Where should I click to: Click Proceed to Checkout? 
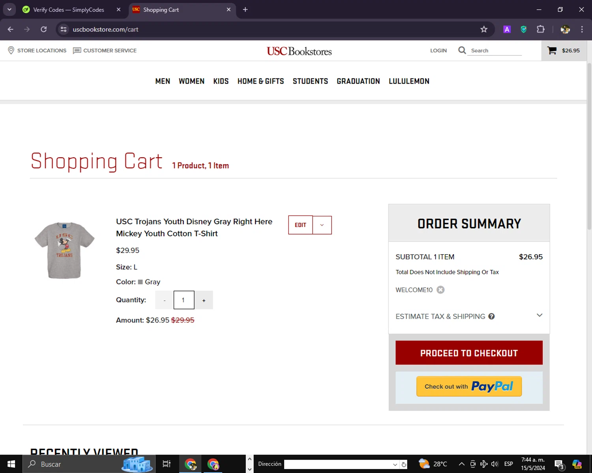coord(469,353)
